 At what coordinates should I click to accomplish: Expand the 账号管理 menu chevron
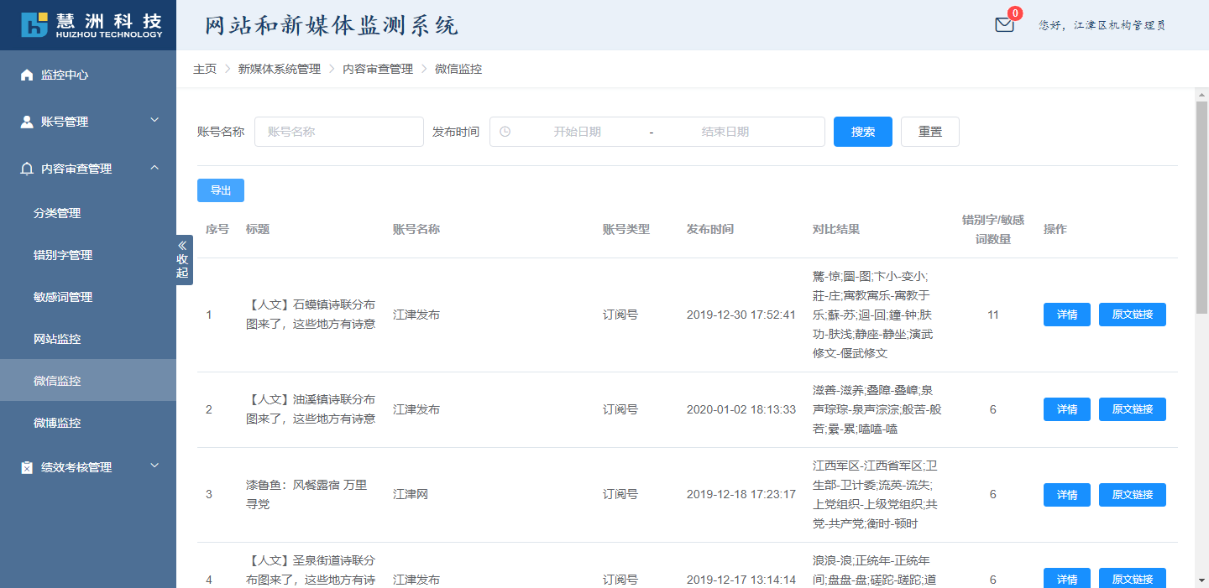point(154,121)
